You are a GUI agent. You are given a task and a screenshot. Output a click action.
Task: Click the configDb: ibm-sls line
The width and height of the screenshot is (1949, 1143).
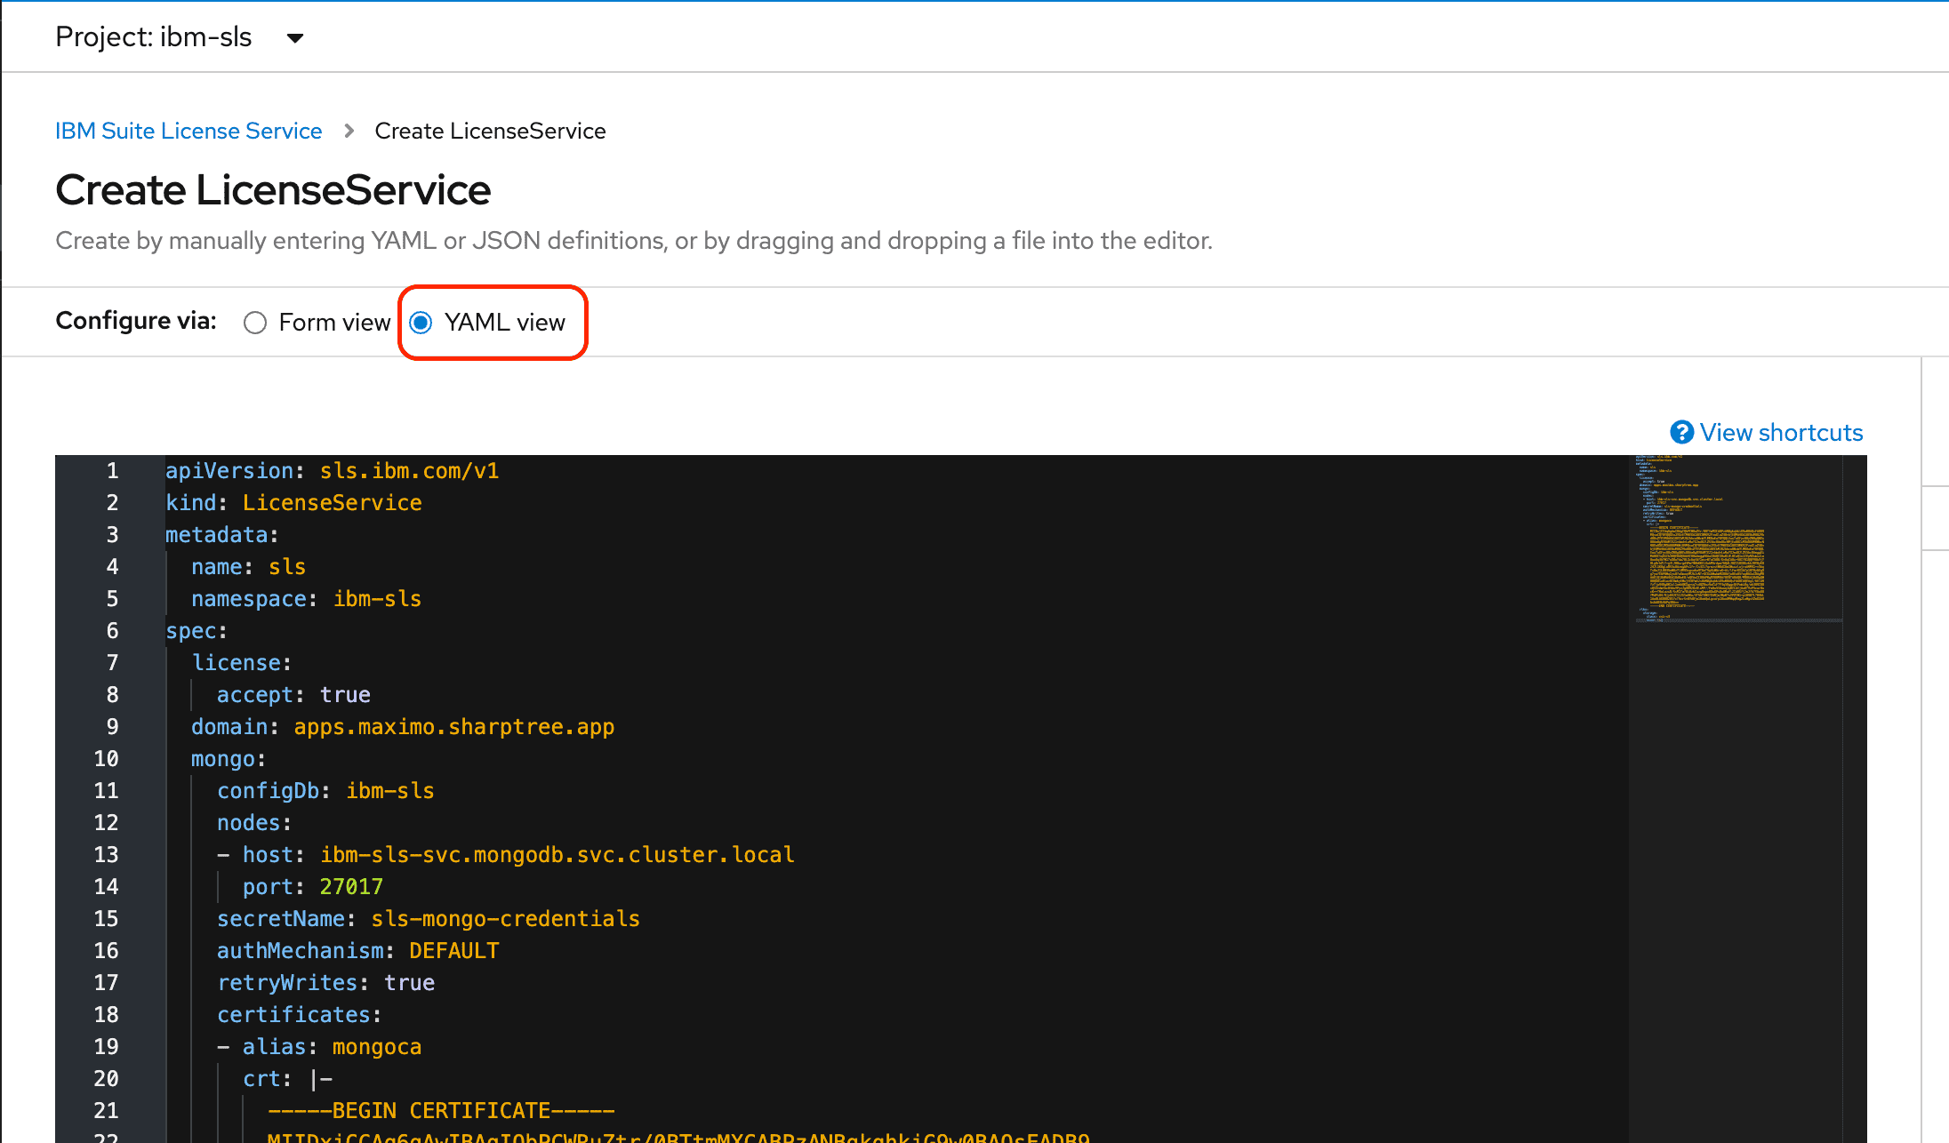pyautogui.click(x=325, y=791)
